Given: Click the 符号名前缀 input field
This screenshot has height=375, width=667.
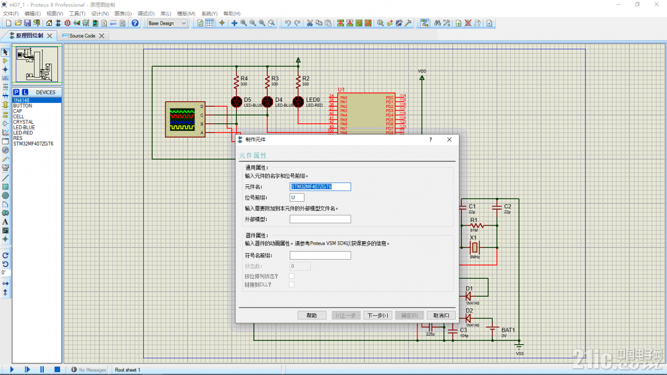Looking at the screenshot, I should click(321, 255).
